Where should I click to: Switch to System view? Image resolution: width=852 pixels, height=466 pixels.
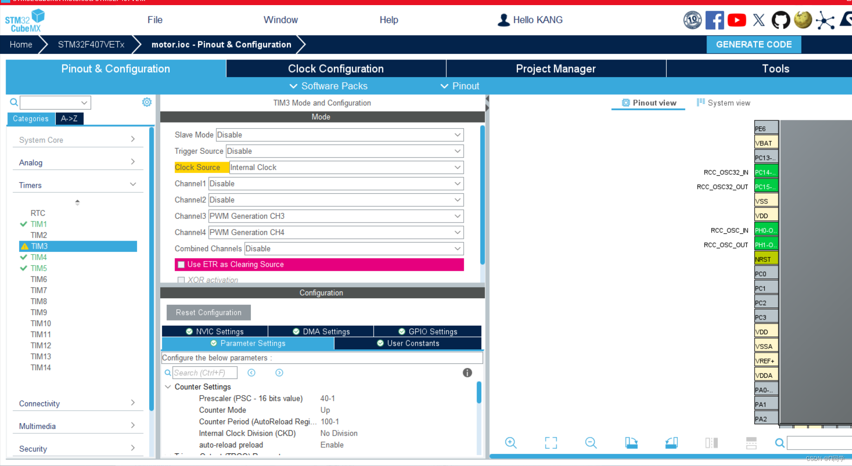[x=723, y=103]
